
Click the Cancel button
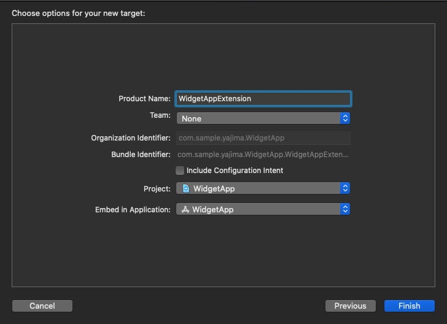[42, 306]
